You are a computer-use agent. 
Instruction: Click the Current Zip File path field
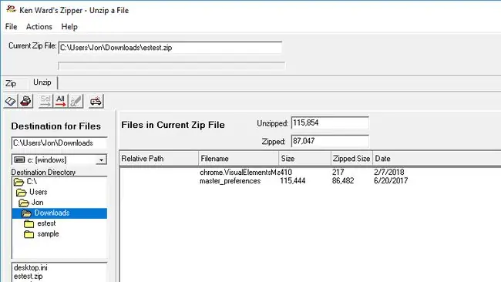tap(170, 48)
